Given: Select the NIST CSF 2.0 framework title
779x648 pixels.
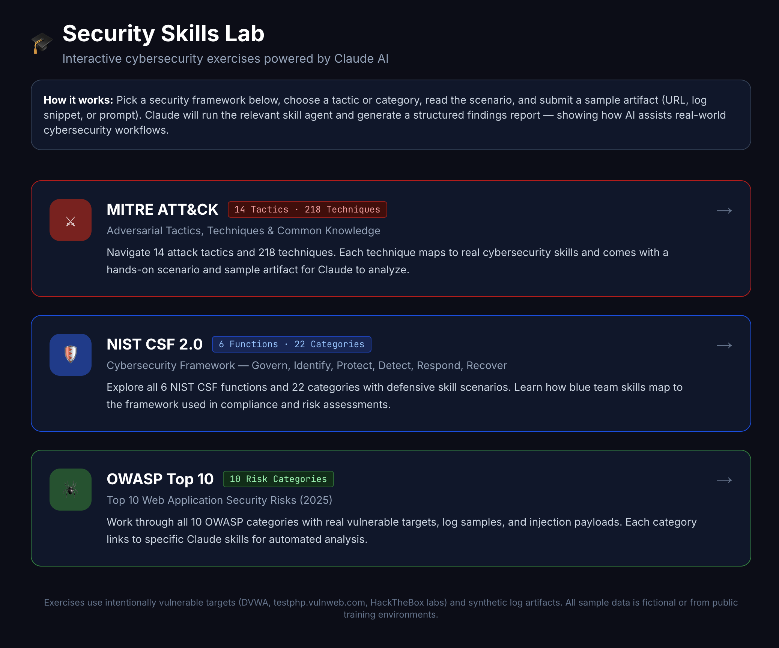Looking at the screenshot, I should click(x=155, y=344).
